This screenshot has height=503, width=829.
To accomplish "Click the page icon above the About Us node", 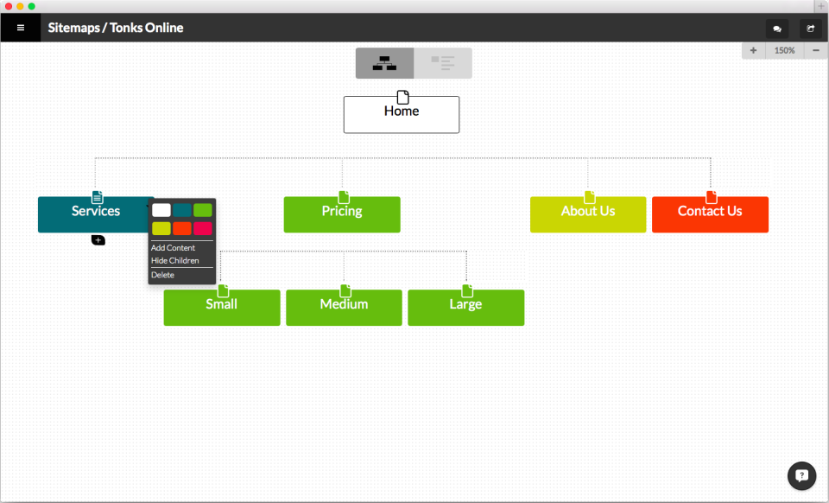I will [590, 197].
